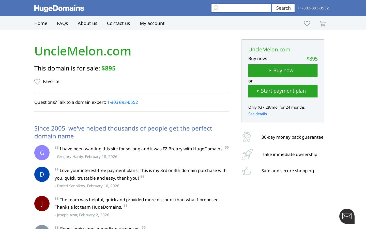This screenshot has height=229, width=366.
Task: Call the domain expert phone number link
Action: (x=123, y=102)
